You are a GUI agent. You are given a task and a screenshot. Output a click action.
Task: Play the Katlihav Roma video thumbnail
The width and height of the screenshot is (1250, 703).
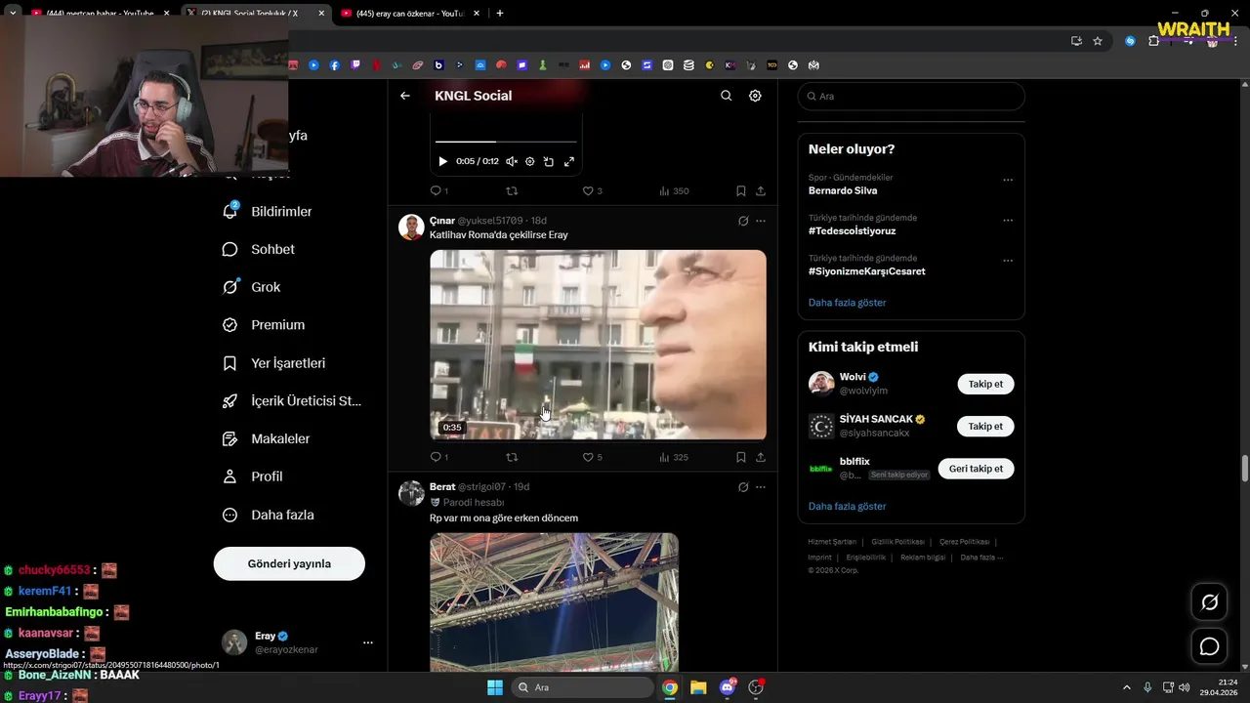coord(598,345)
